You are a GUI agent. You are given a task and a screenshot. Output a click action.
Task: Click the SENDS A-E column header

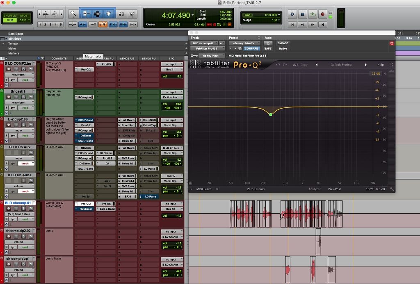[x=127, y=58]
